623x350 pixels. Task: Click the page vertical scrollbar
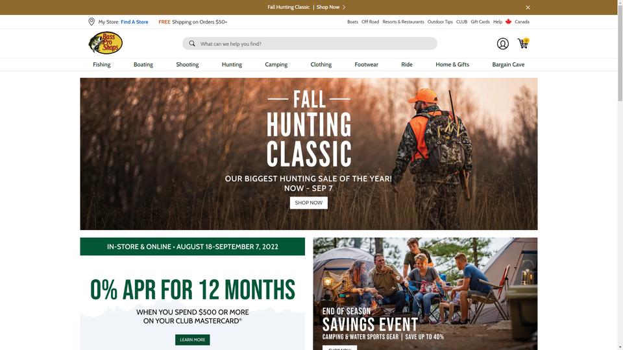tap(620, 175)
